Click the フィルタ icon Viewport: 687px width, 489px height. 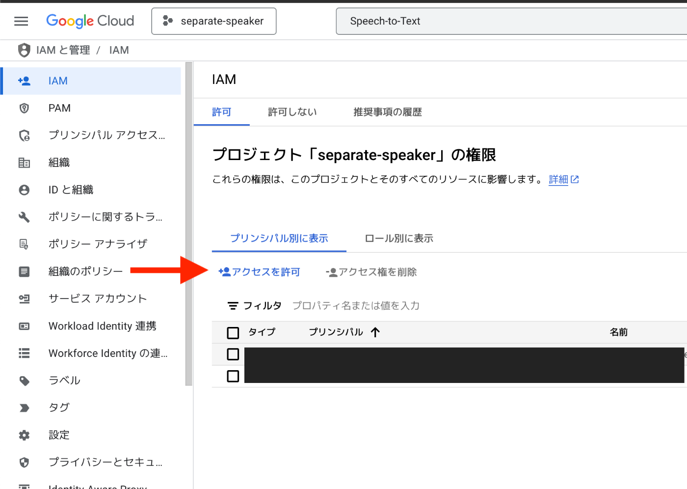tap(233, 306)
